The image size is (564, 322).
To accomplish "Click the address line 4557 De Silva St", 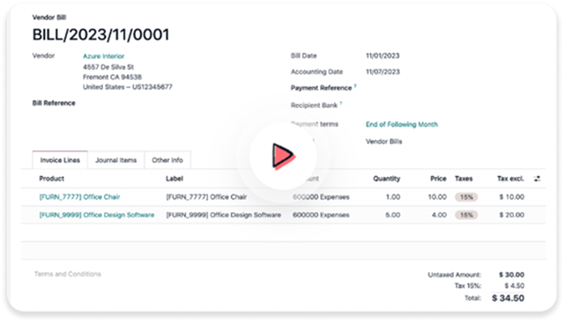I will click(108, 67).
